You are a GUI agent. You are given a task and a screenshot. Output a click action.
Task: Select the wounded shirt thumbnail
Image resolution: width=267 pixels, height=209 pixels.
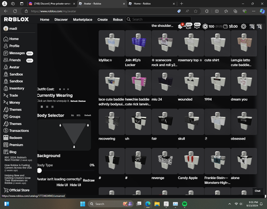191,82
